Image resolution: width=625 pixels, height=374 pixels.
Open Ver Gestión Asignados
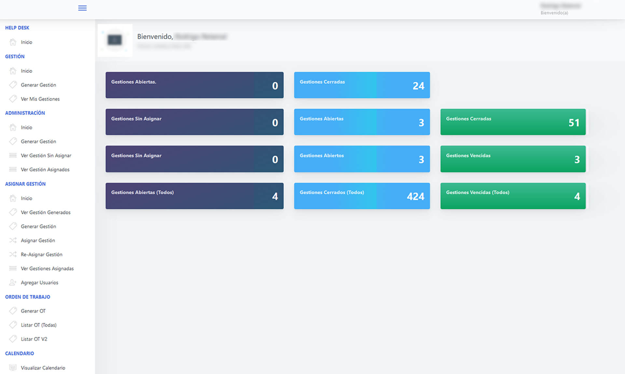coord(45,169)
